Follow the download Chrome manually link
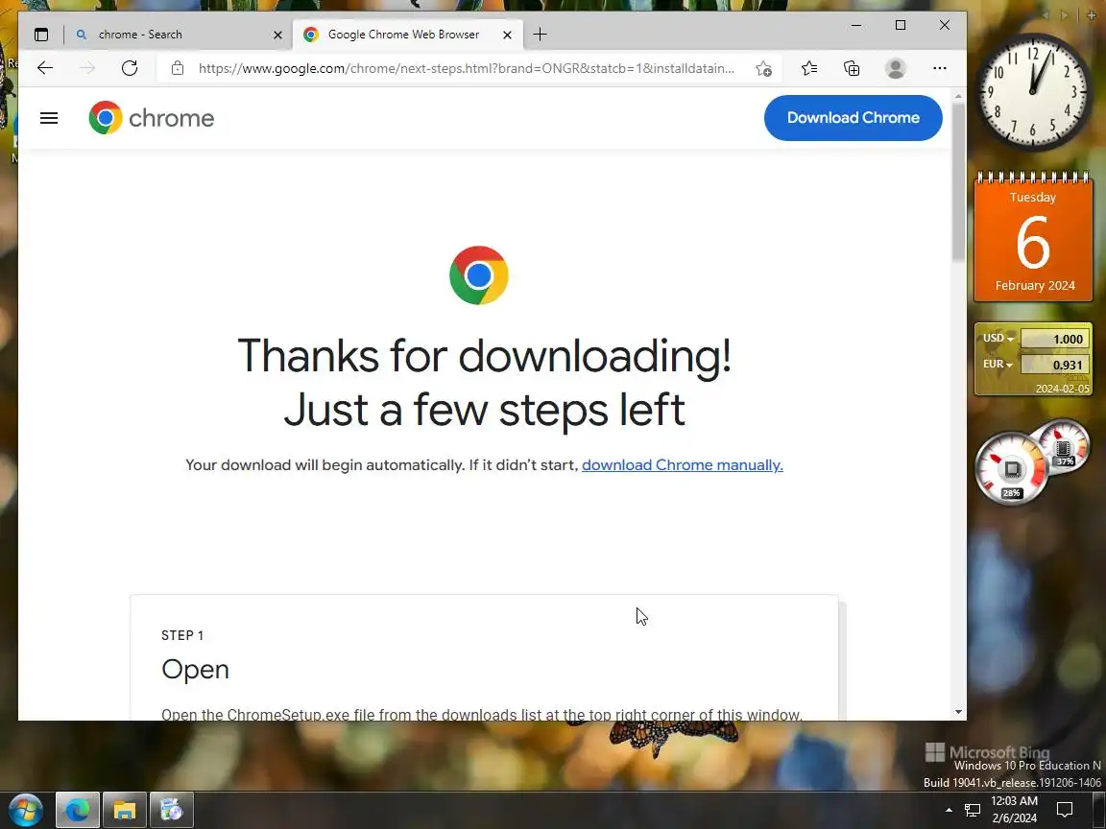Screen dimensions: 1106x829 pyautogui.click(x=682, y=465)
